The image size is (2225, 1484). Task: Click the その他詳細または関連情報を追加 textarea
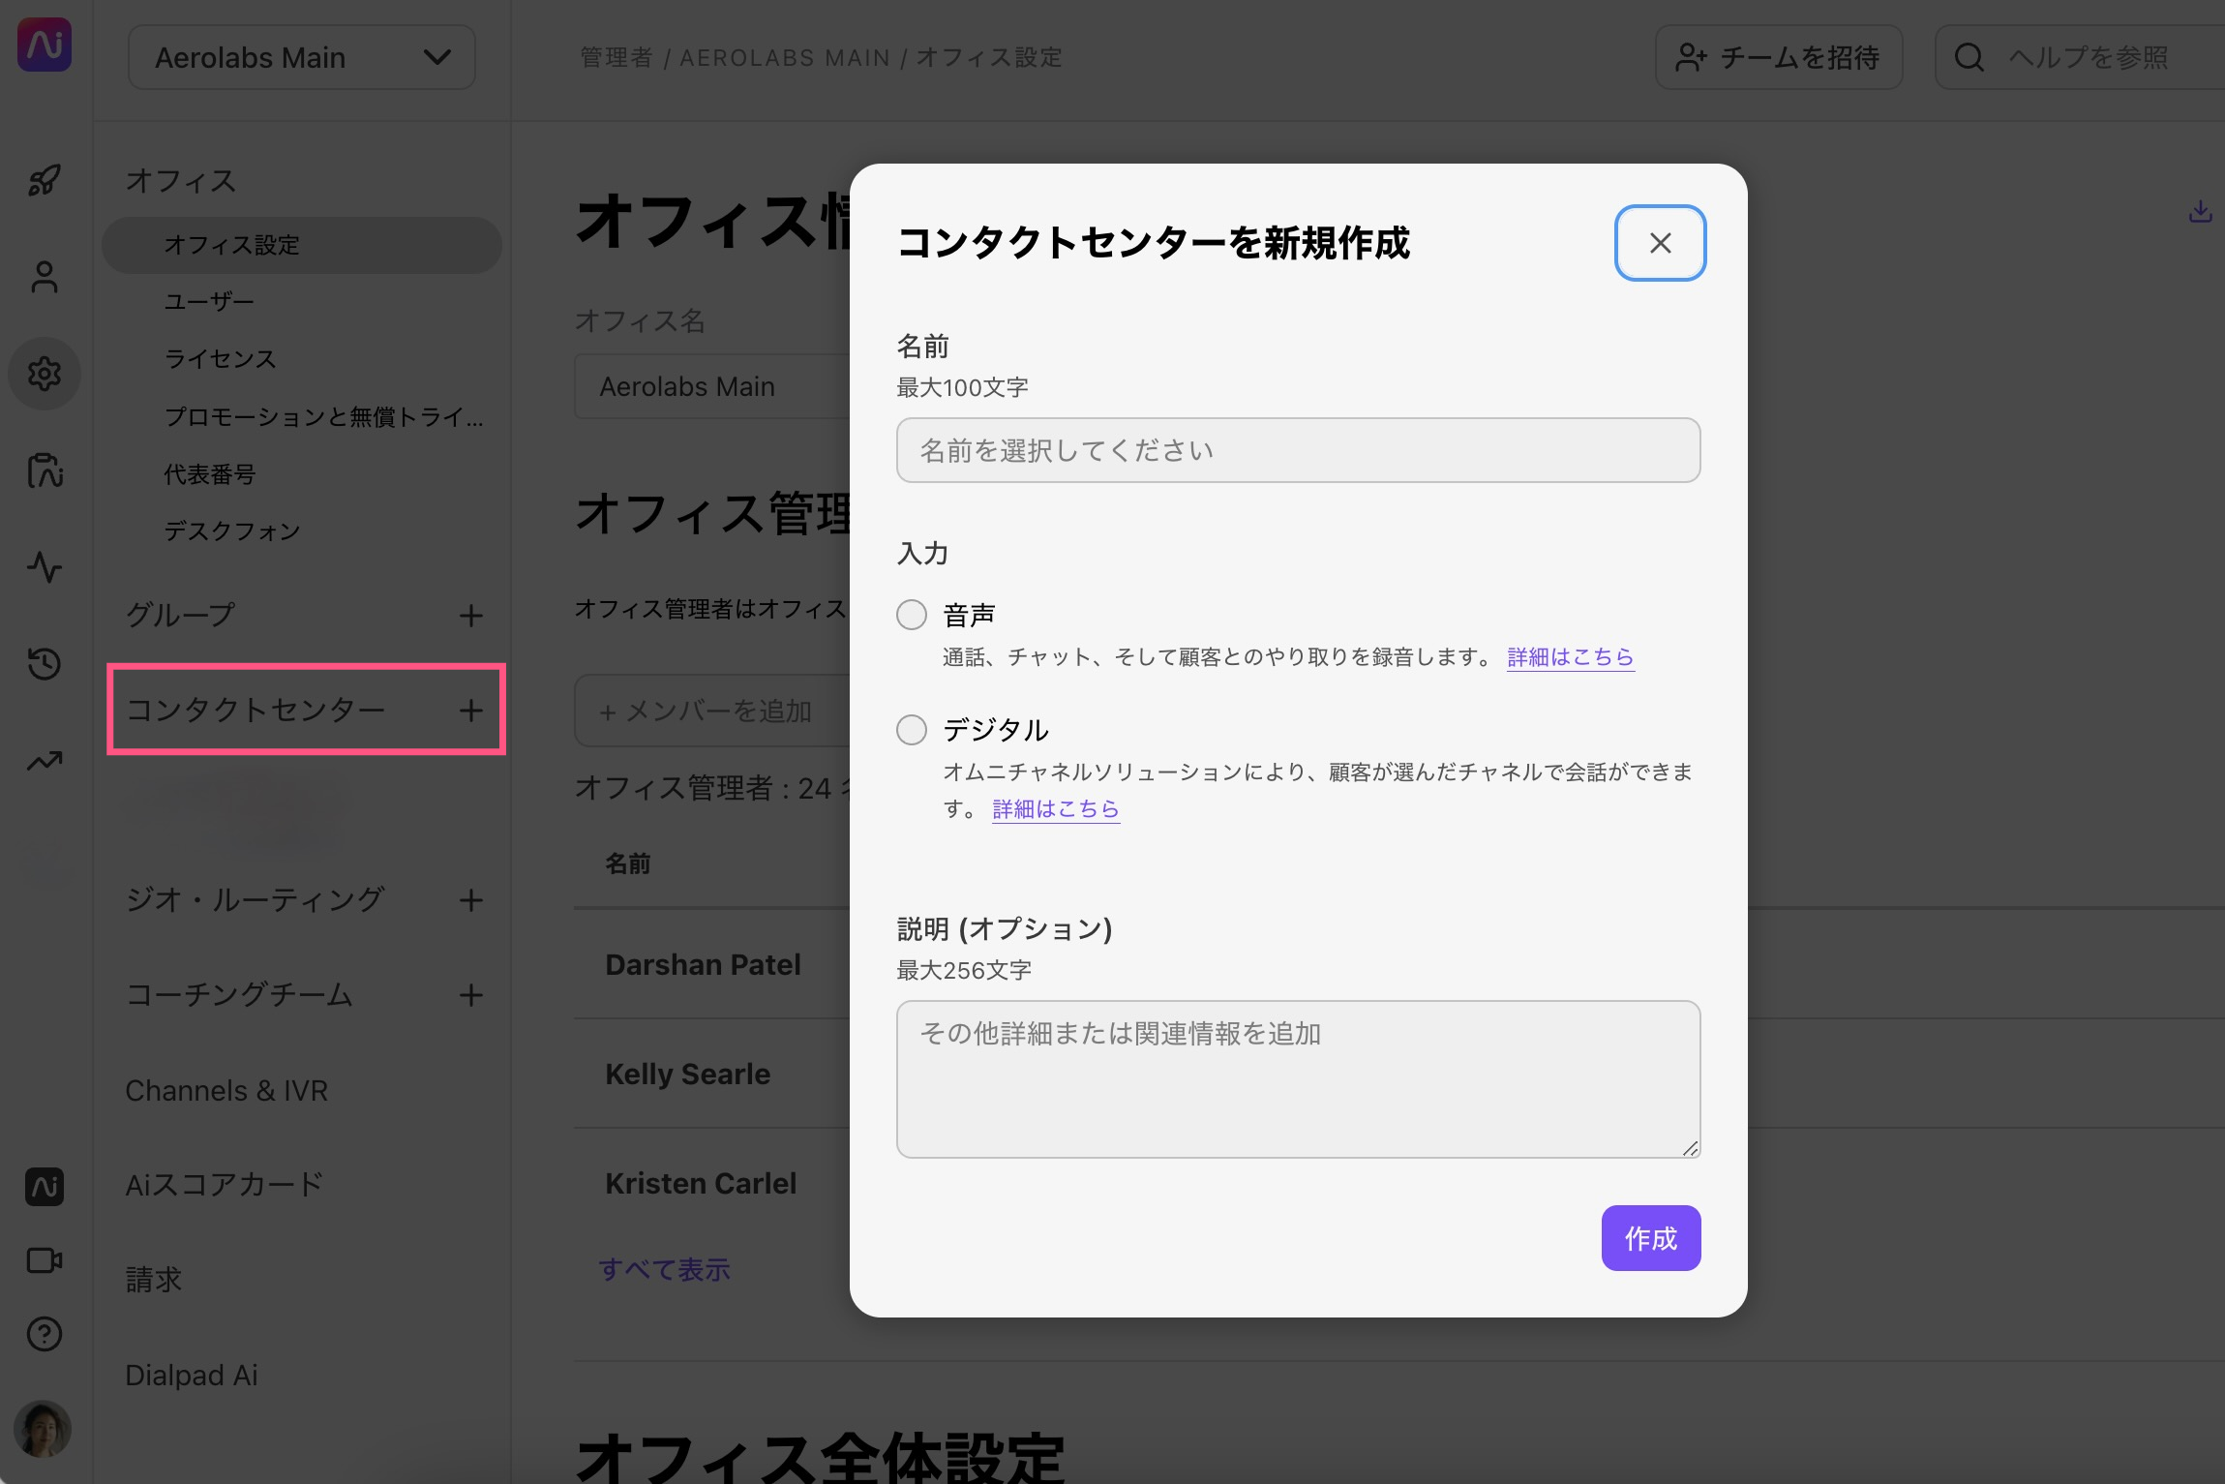[1299, 1079]
